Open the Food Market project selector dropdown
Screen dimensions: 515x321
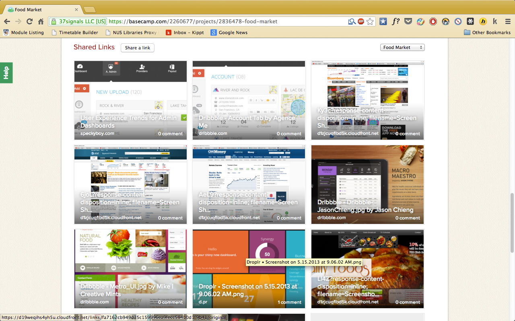pyautogui.click(x=402, y=47)
